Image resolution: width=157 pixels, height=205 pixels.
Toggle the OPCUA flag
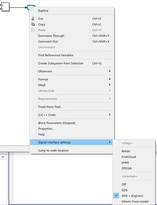click(134, 168)
